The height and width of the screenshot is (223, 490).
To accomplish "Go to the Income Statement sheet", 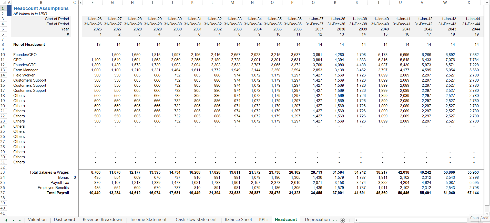I will coord(148,220).
